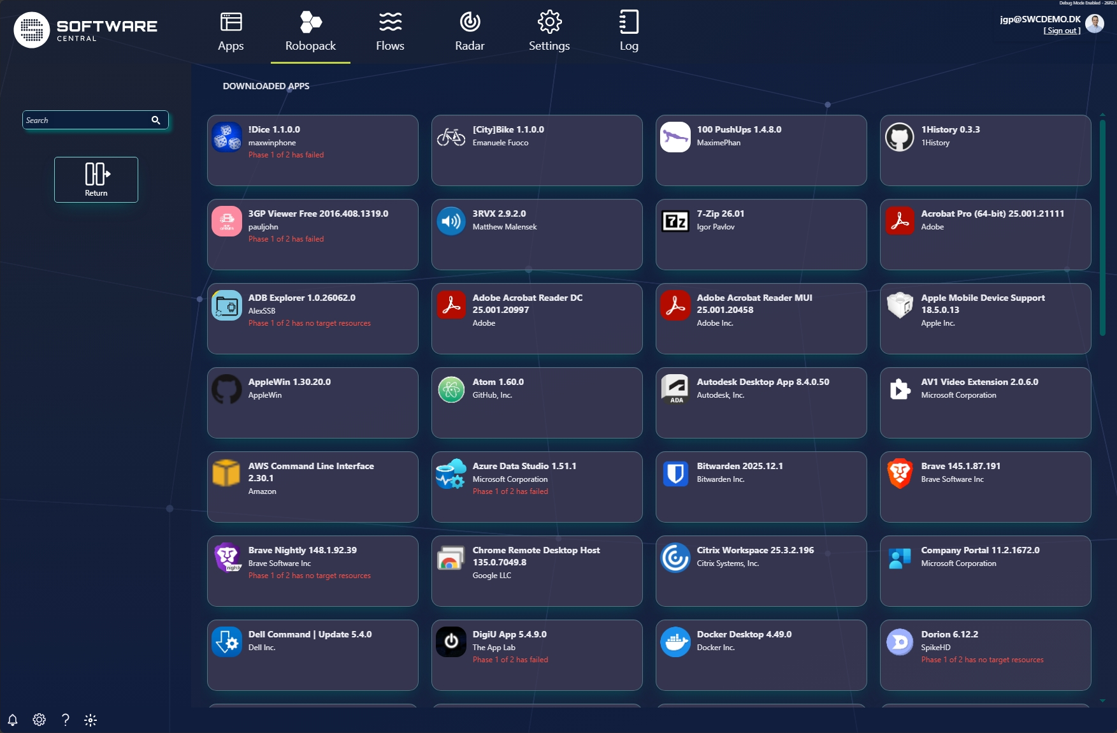Click the AWS Command Line Interface icon
1117x733 pixels.
227,474
